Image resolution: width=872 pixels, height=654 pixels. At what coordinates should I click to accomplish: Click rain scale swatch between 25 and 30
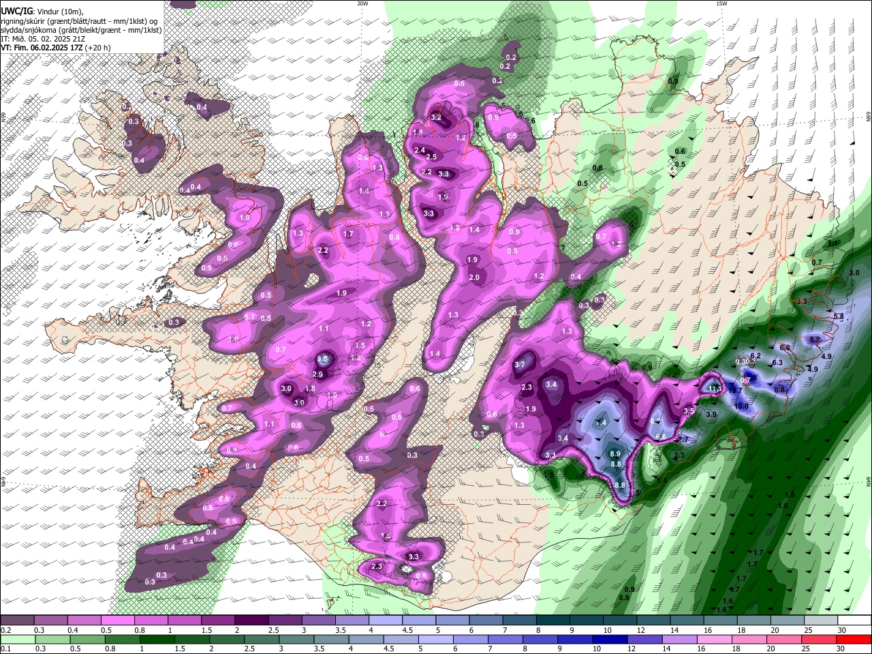(x=820, y=639)
